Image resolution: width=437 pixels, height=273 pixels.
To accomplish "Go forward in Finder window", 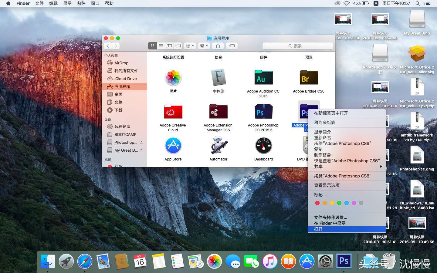I will [116, 46].
